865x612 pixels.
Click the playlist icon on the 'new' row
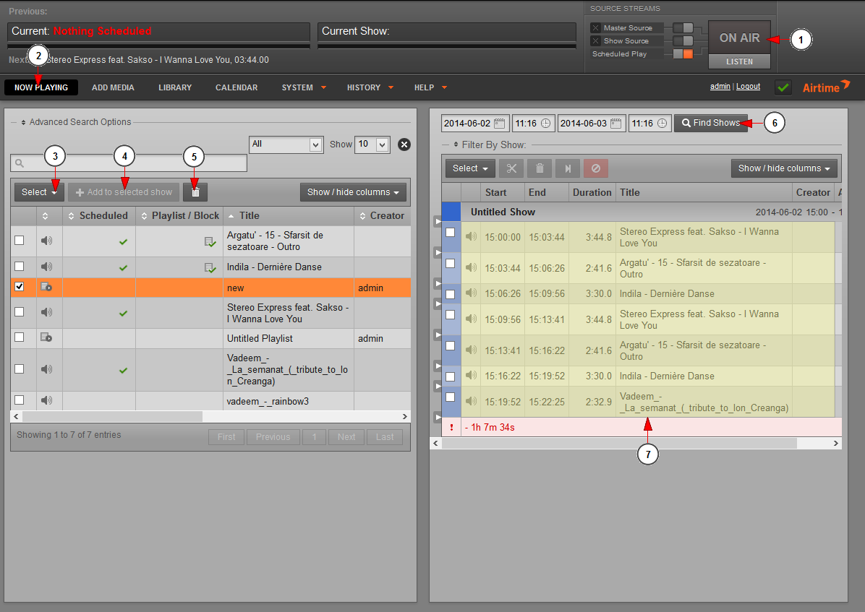click(x=46, y=287)
